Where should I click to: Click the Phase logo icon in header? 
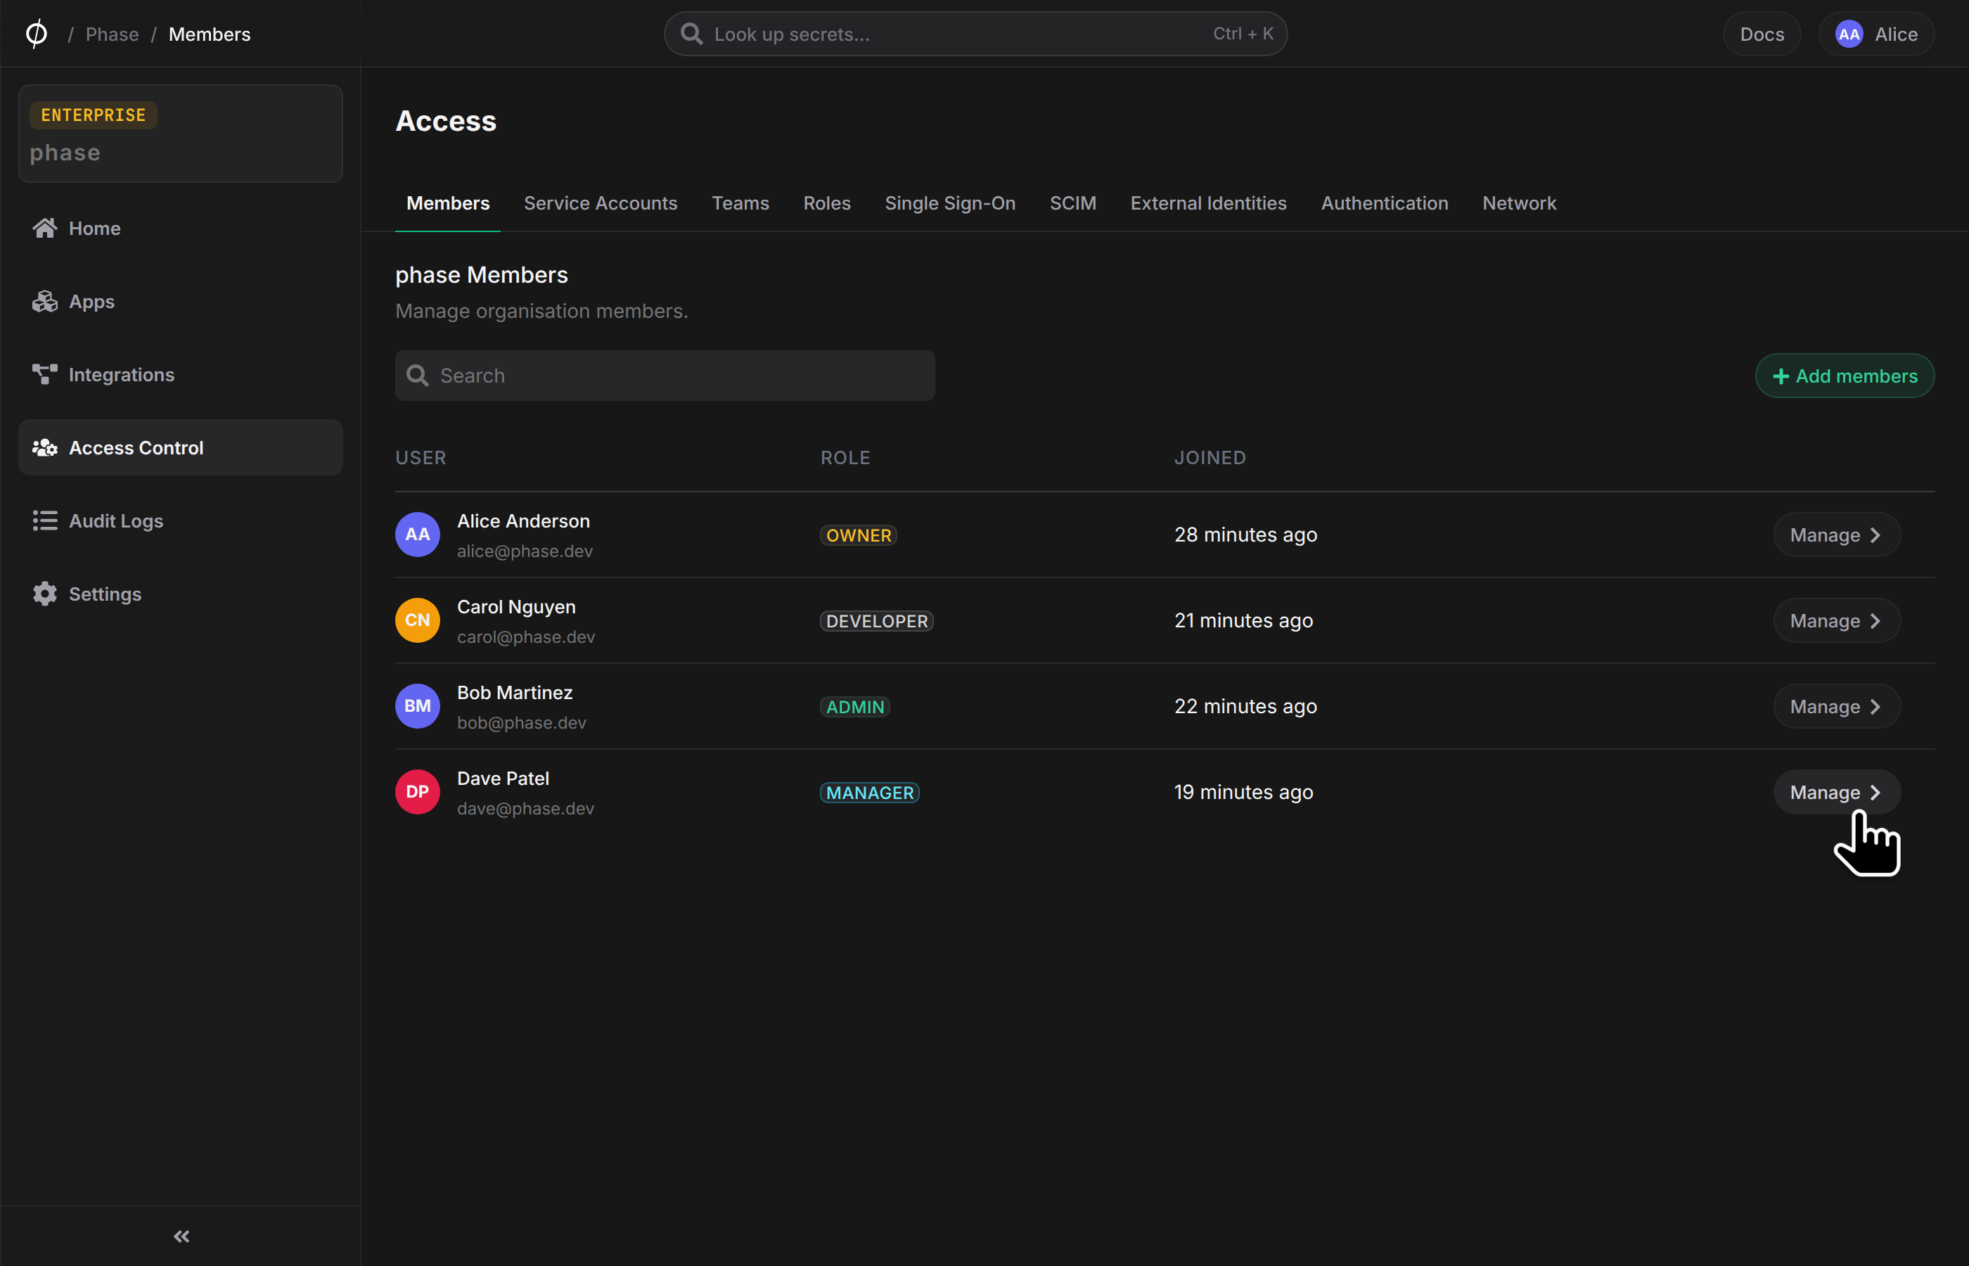click(36, 34)
